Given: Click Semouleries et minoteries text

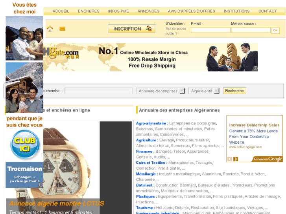Looking at the screenshot, I should 179,129.
